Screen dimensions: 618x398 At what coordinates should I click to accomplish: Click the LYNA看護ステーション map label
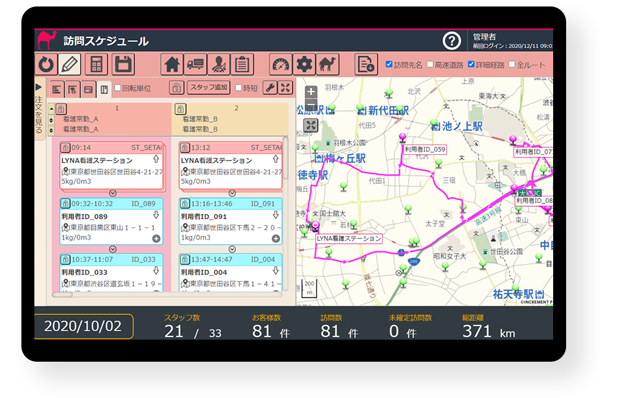pyautogui.click(x=349, y=239)
